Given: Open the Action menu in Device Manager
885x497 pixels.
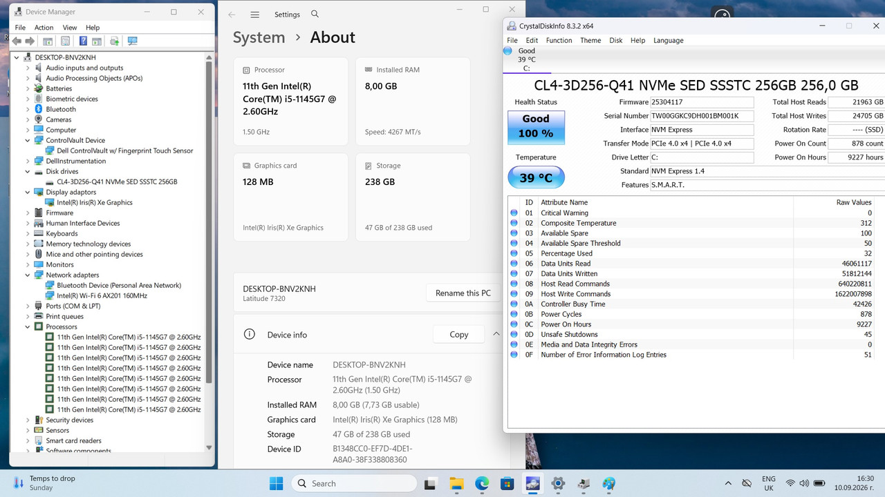Looking at the screenshot, I should 44,28.
